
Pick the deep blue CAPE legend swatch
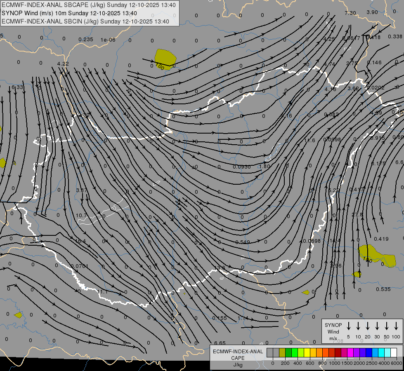tap(369, 353)
